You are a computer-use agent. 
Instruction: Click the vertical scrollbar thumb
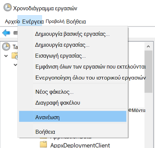[x=148, y=72]
